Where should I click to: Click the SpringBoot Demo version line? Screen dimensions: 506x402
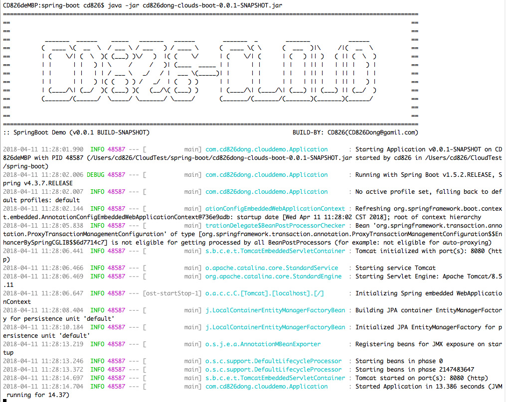point(76,133)
